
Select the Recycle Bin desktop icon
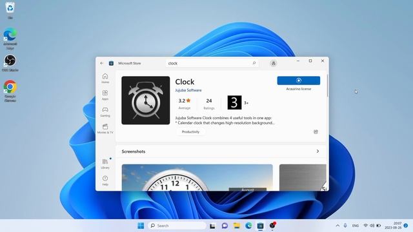point(10,10)
